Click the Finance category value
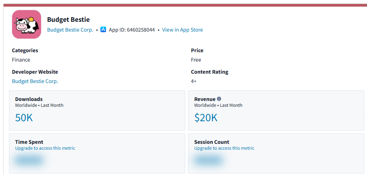Screen dimensions: 367x175 [21, 60]
